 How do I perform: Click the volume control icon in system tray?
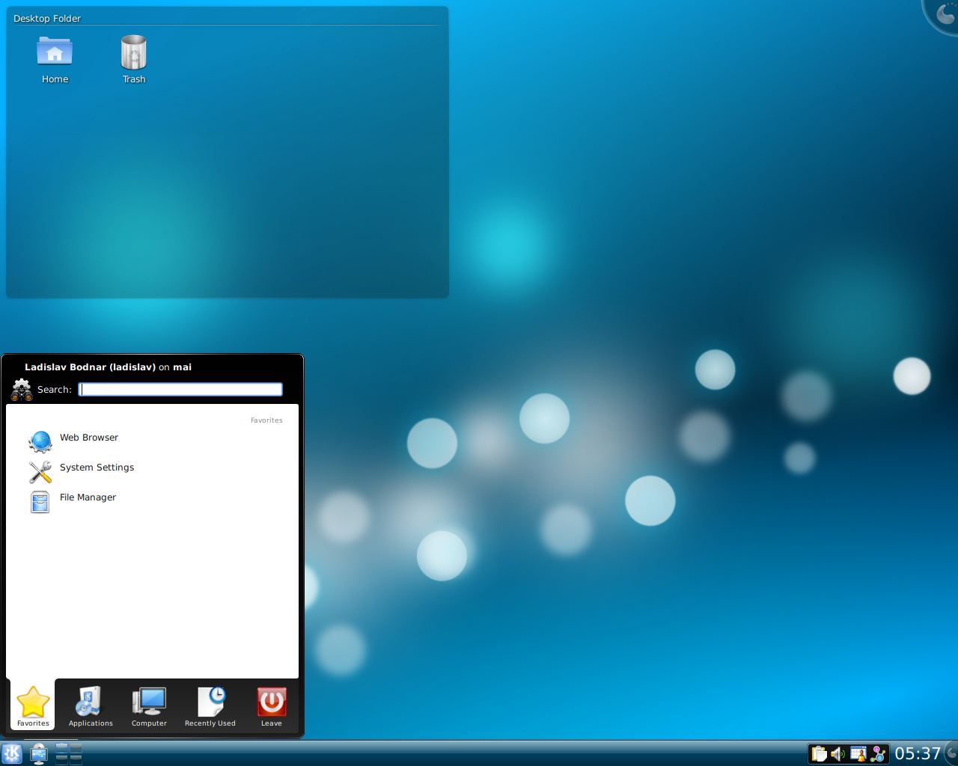839,753
